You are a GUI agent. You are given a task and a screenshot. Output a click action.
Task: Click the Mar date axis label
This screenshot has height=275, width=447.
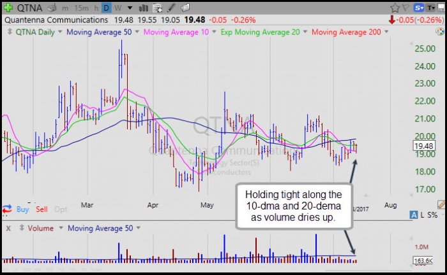[x=87, y=205]
